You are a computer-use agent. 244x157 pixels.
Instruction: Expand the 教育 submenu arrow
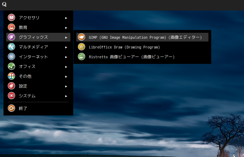66,28
